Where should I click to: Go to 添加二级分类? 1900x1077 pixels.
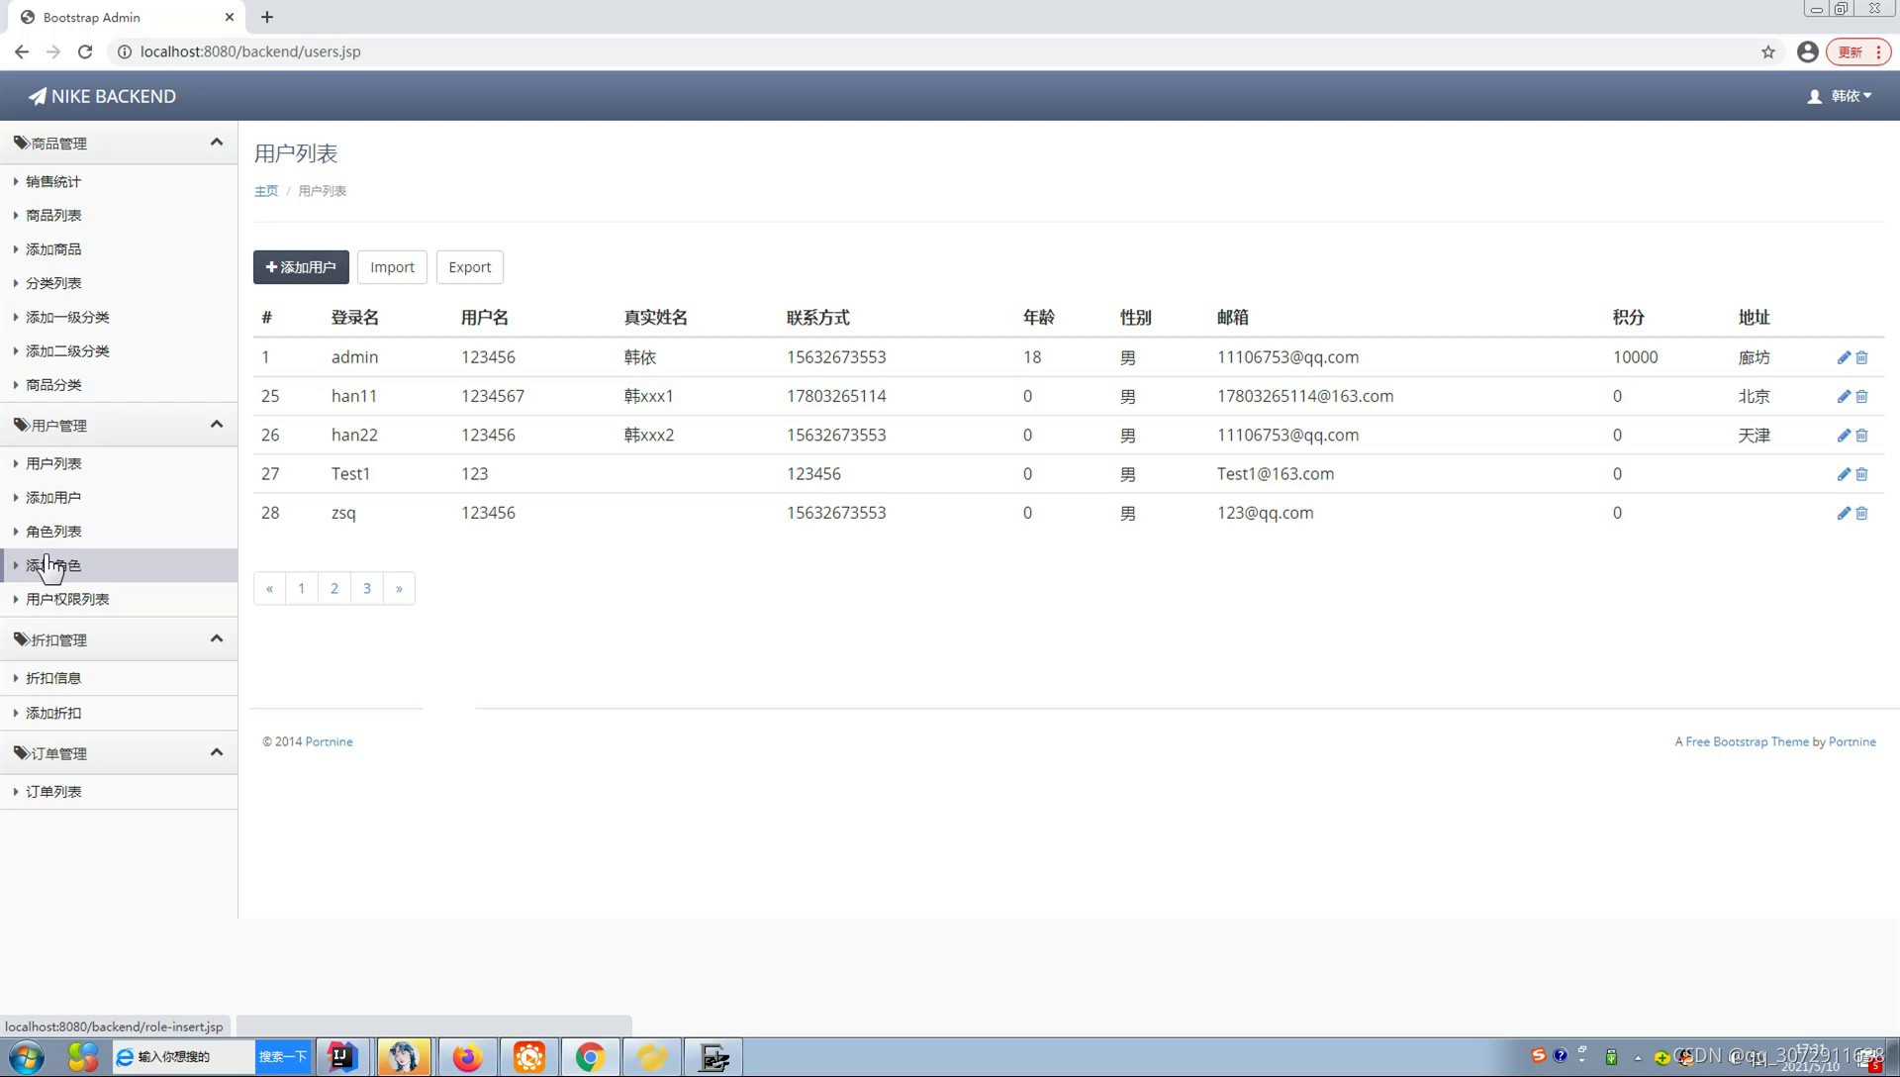click(67, 351)
